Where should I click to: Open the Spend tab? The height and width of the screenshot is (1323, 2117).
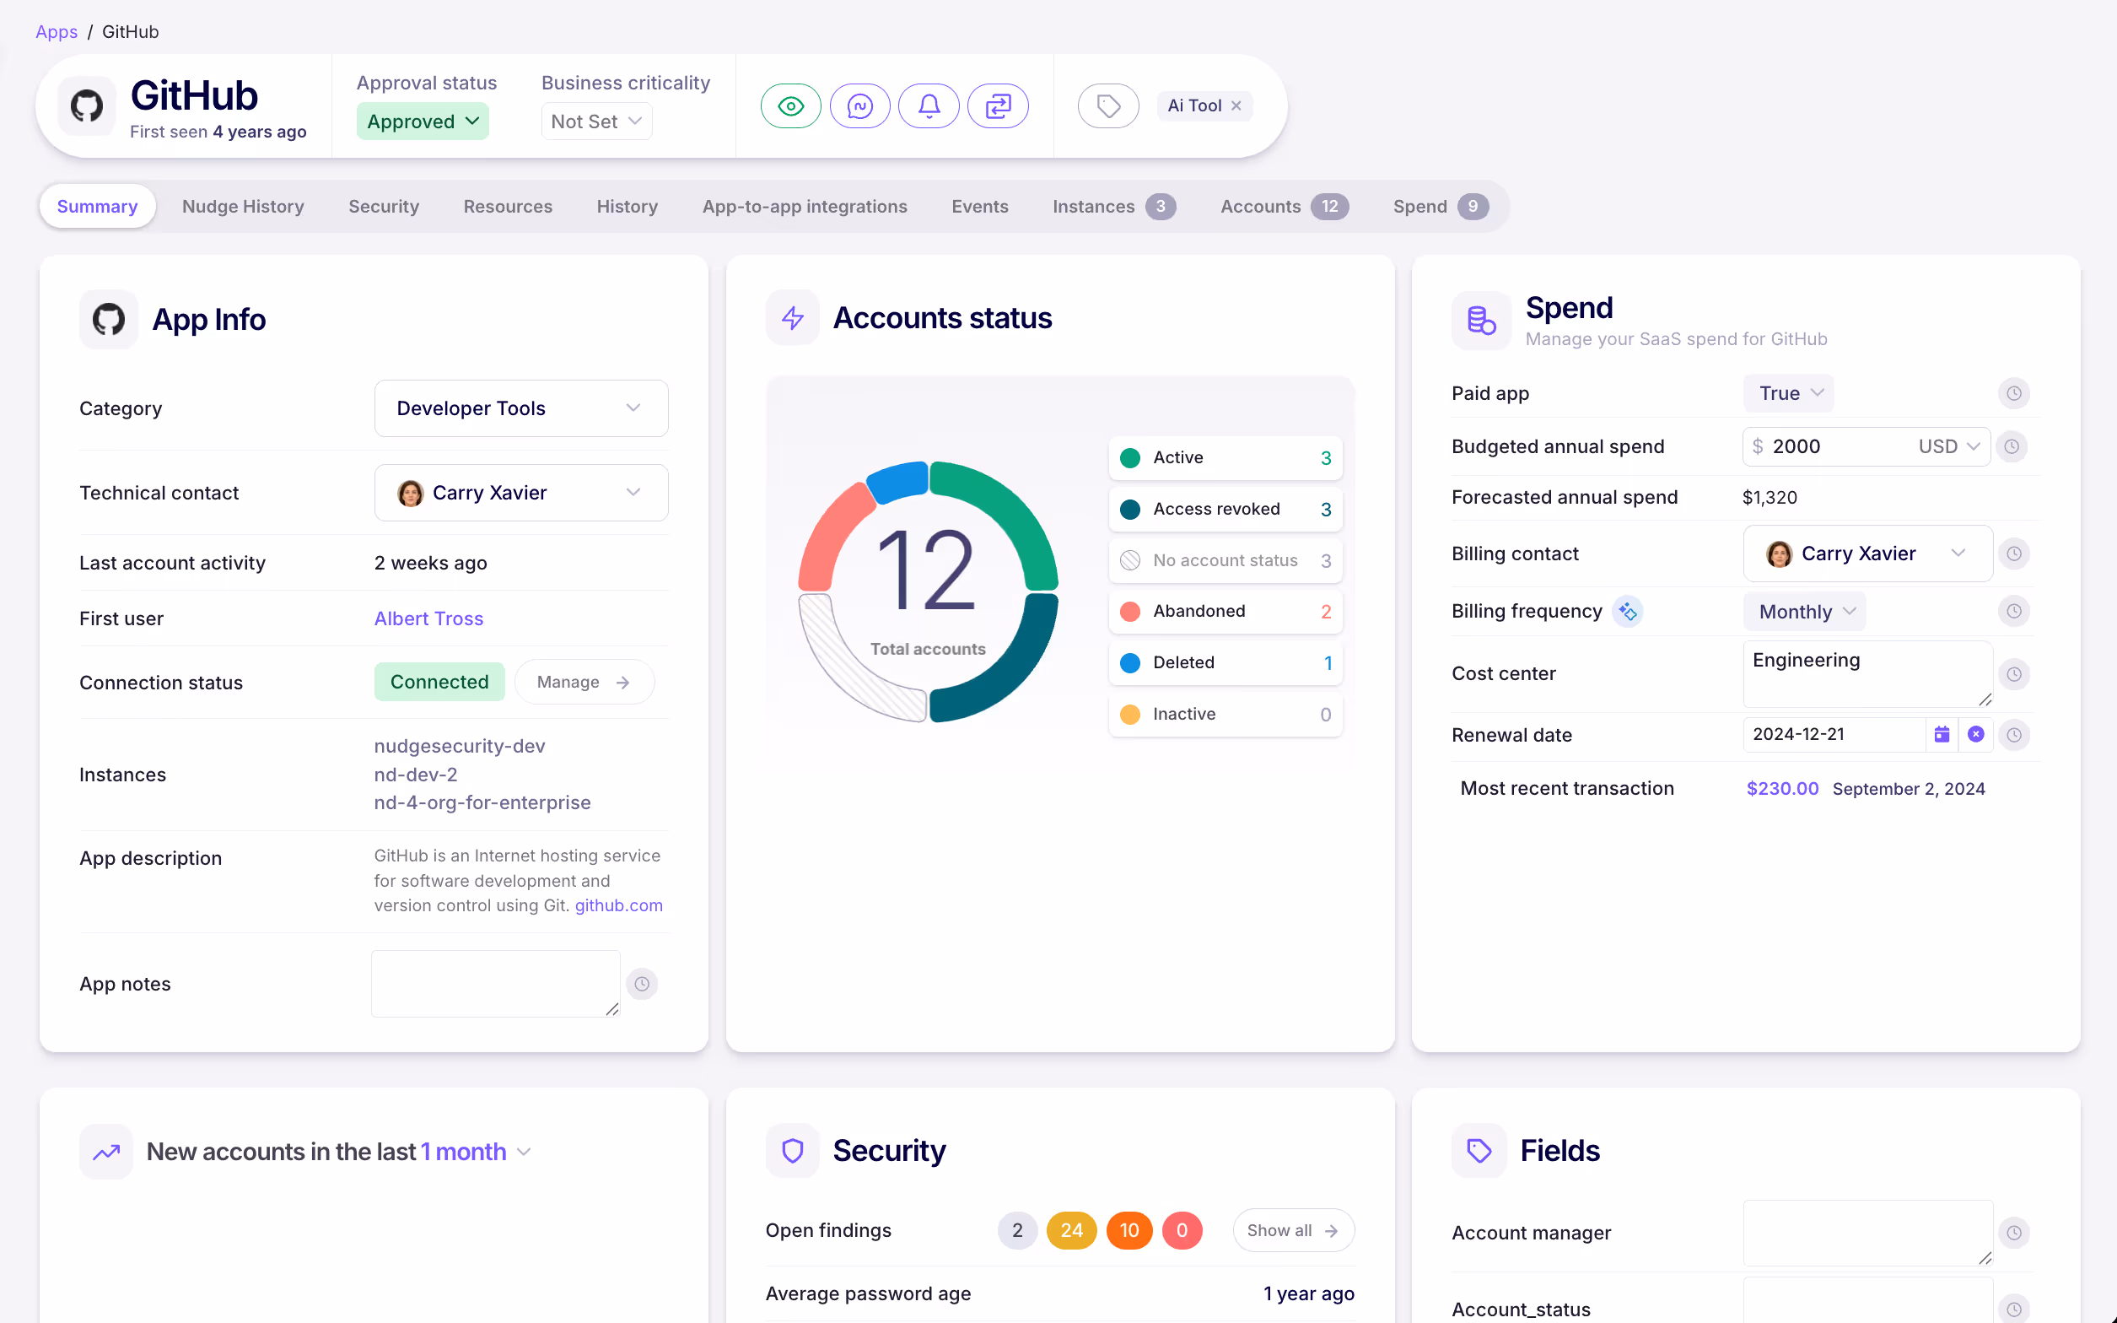tap(1441, 207)
